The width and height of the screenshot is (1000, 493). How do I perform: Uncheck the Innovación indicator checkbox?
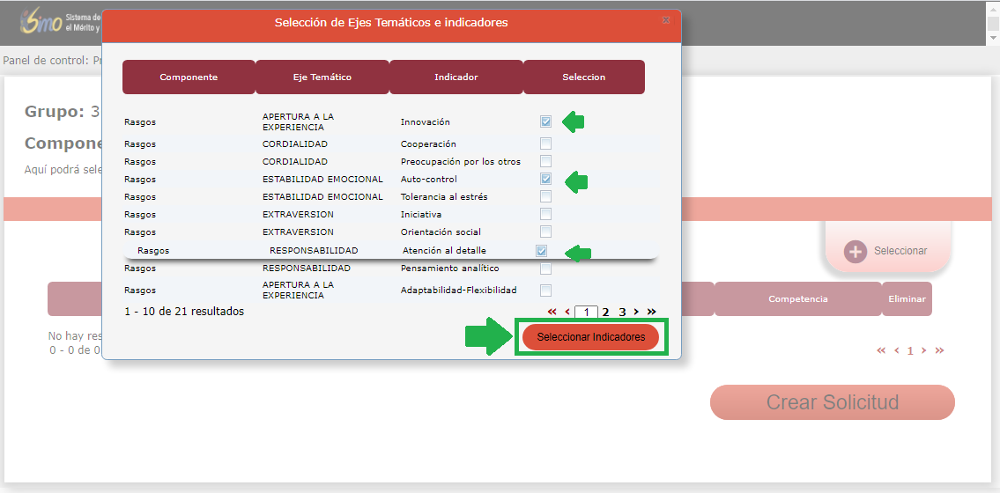point(546,122)
